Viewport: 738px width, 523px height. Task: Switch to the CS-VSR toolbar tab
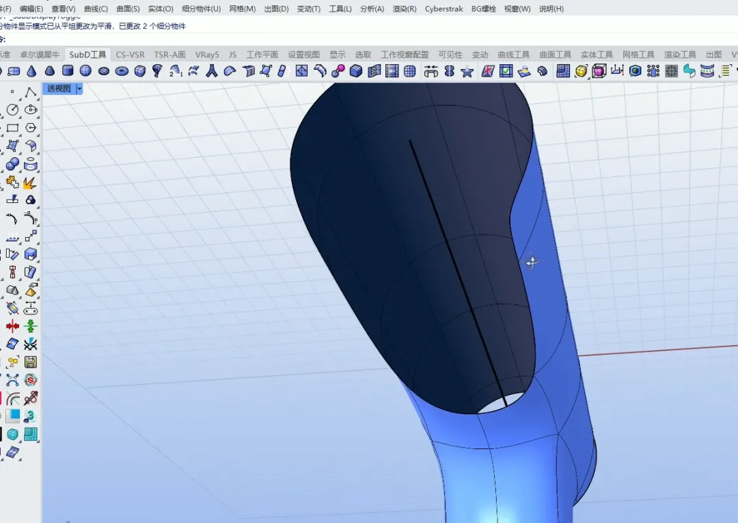click(x=130, y=55)
